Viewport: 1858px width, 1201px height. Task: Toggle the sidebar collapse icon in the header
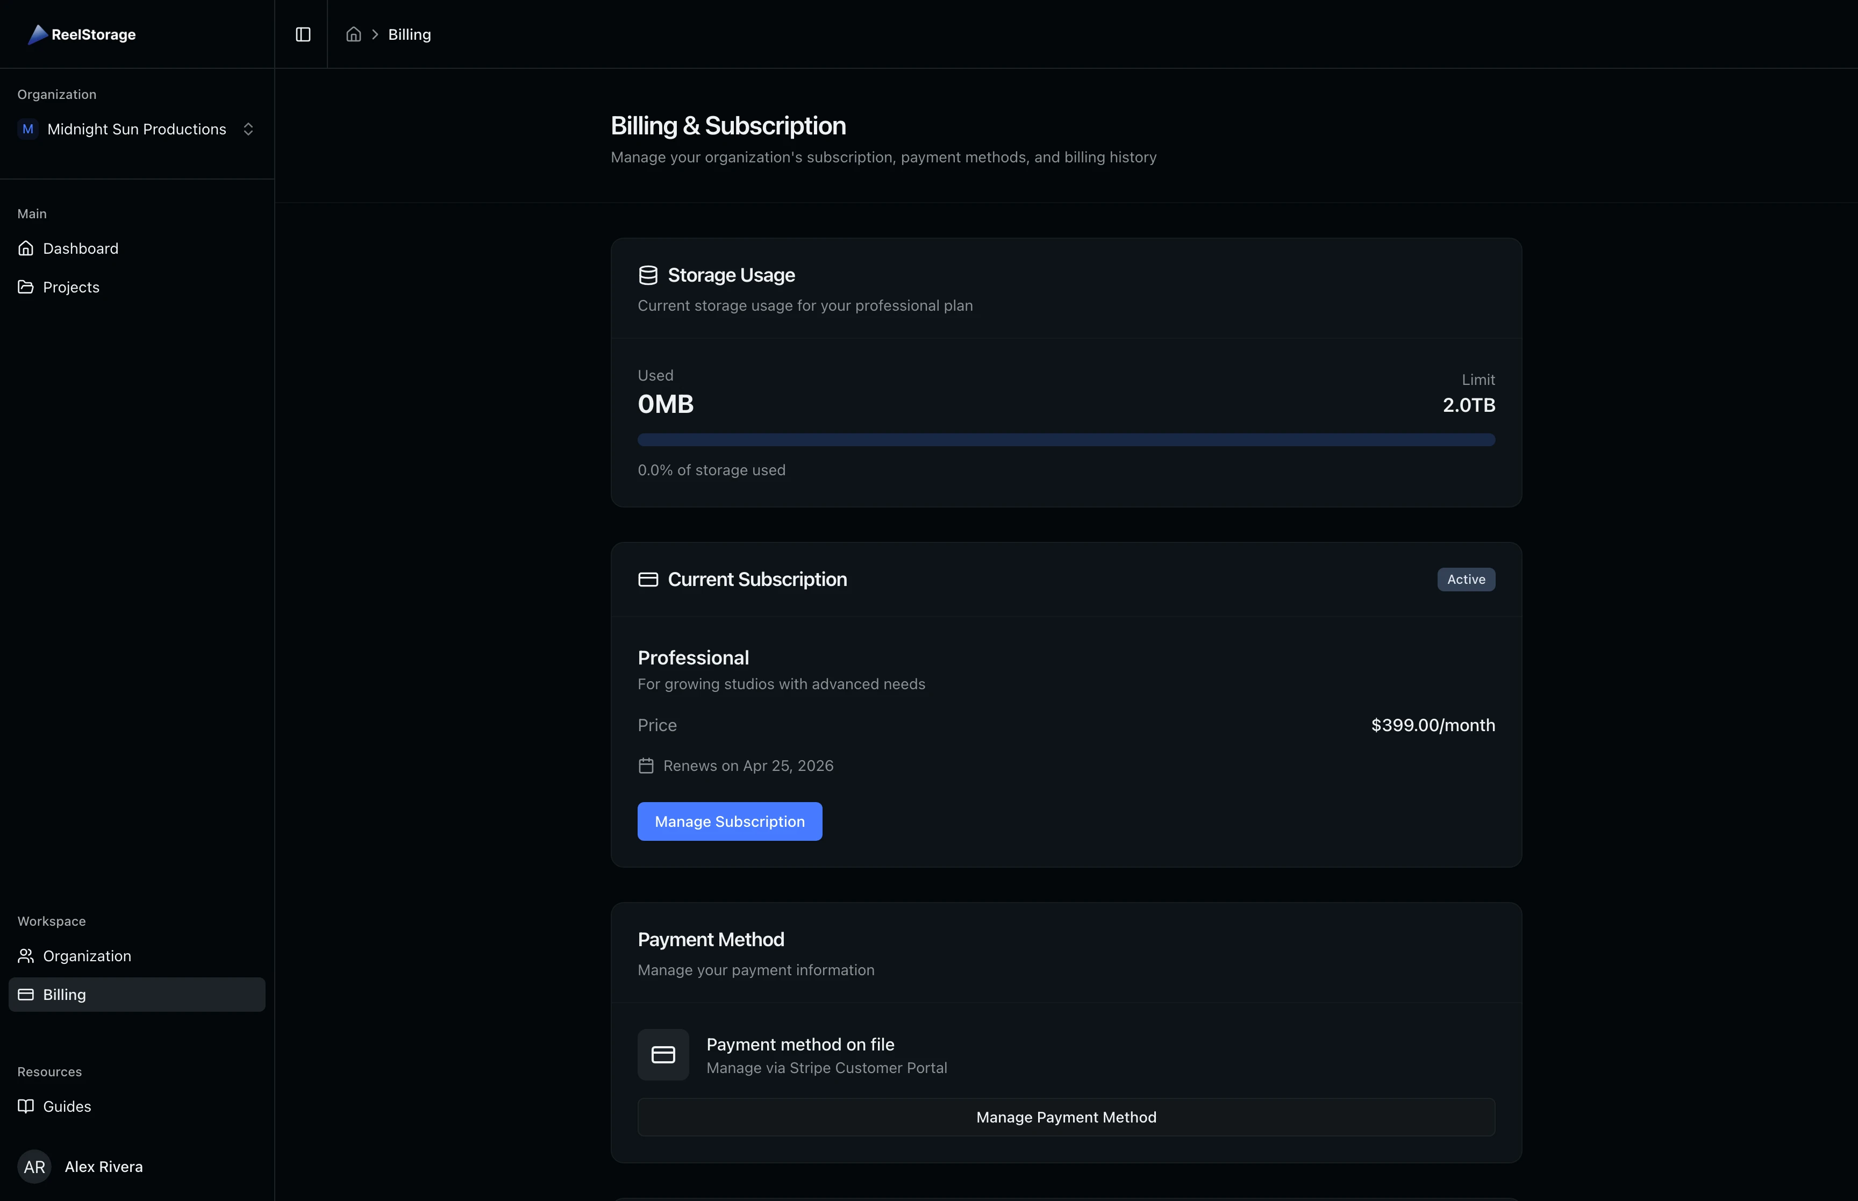303,34
